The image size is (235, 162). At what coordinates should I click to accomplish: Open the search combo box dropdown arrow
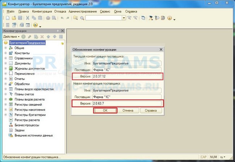click(x=124, y=18)
